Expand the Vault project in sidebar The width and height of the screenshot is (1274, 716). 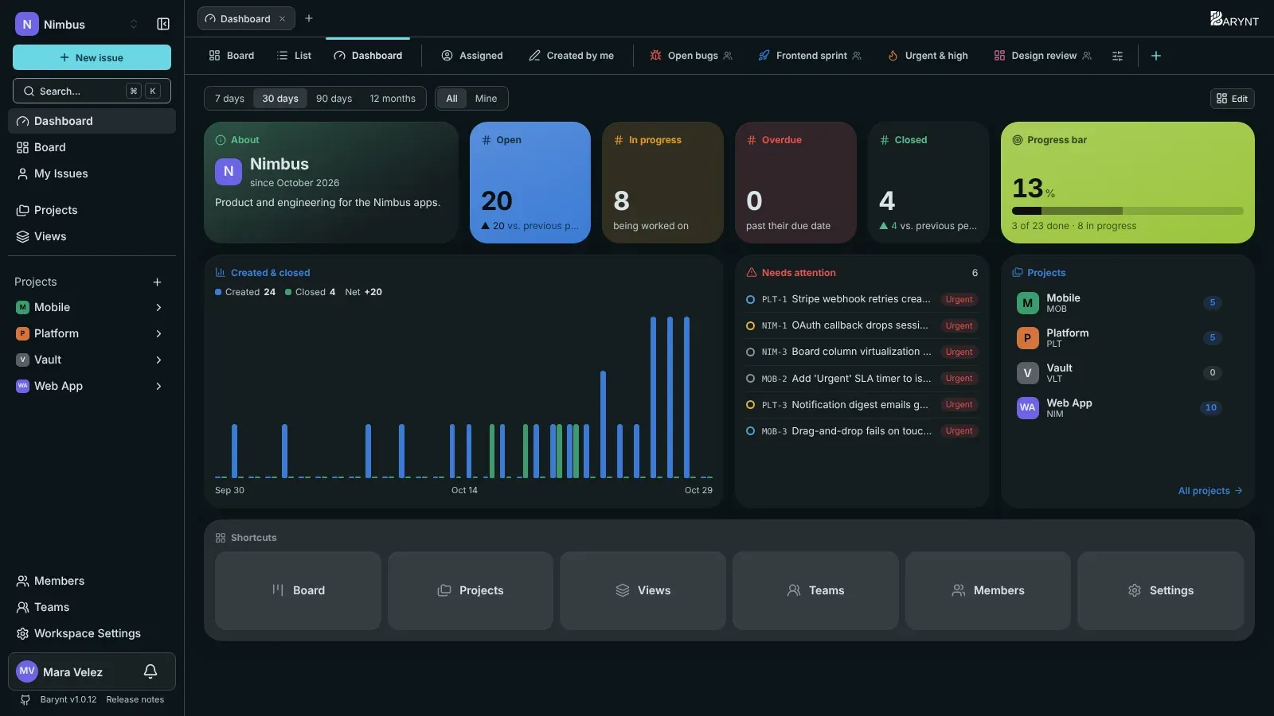[158, 360]
